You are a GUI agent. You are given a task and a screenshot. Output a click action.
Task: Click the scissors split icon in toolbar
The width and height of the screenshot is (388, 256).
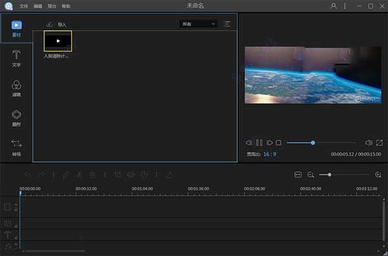coord(79,175)
